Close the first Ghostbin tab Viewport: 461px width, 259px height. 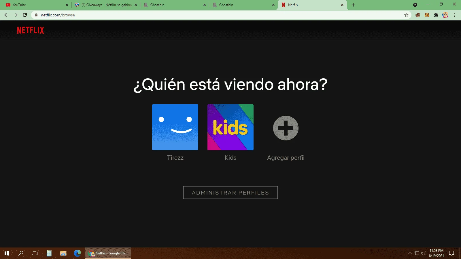pyautogui.click(x=205, y=5)
